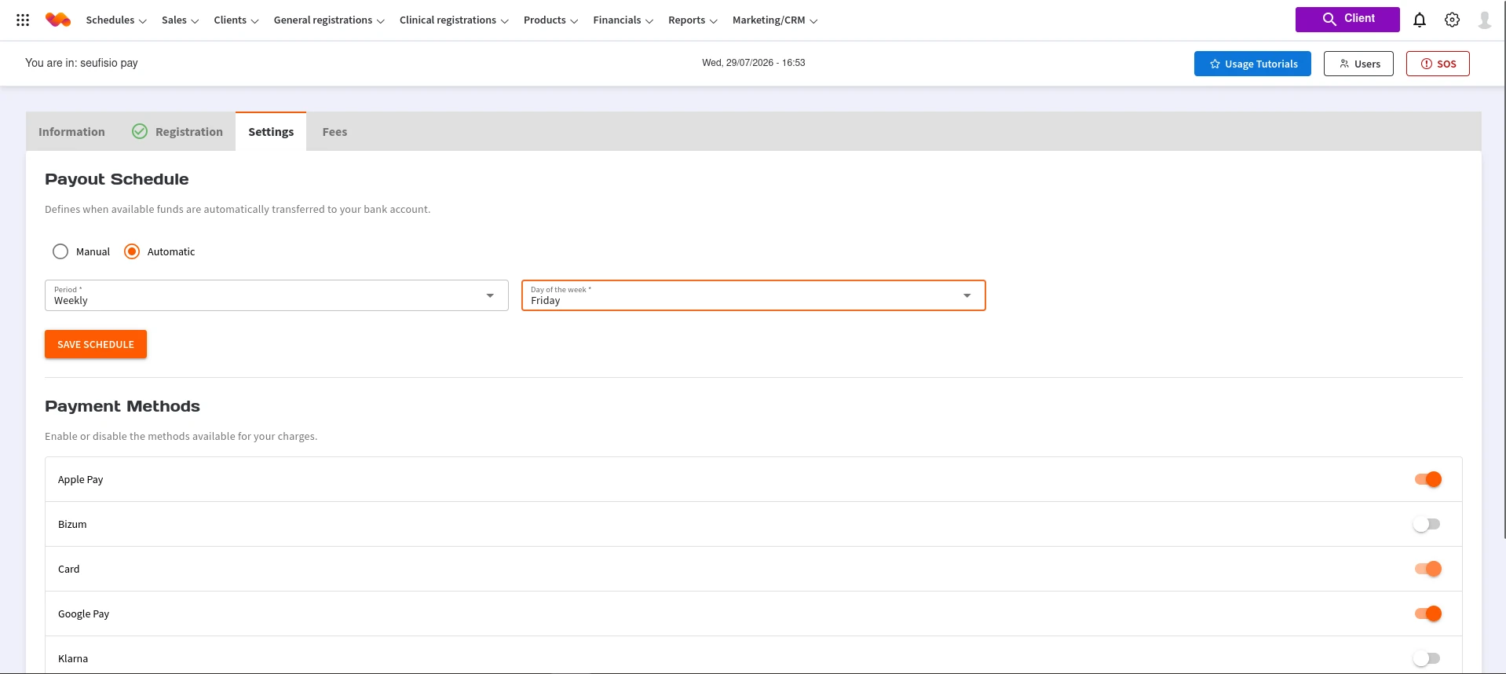1506x674 pixels.
Task: Click the SOS button
Action: click(1438, 64)
